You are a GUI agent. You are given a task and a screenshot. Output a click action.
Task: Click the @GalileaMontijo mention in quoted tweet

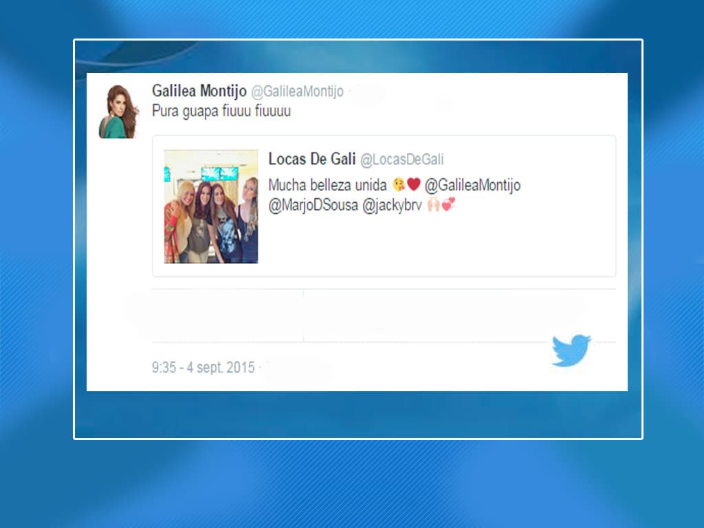pos(473,185)
